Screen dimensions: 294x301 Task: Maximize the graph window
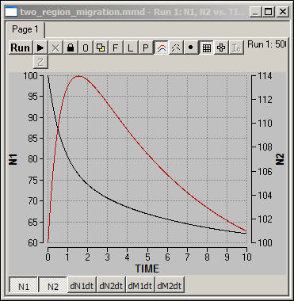[269, 12]
